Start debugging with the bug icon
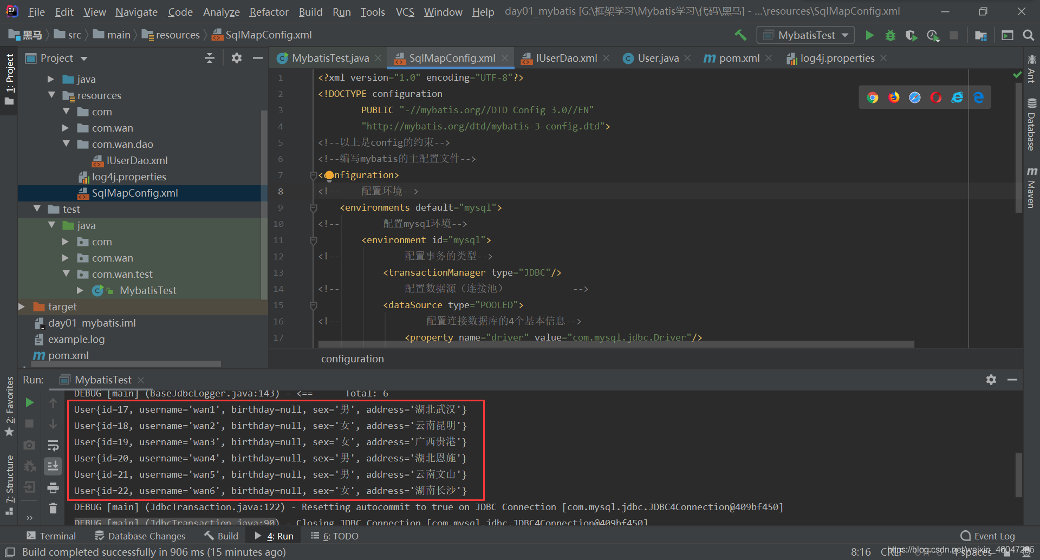The image size is (1040, 560). click(890, 35)
